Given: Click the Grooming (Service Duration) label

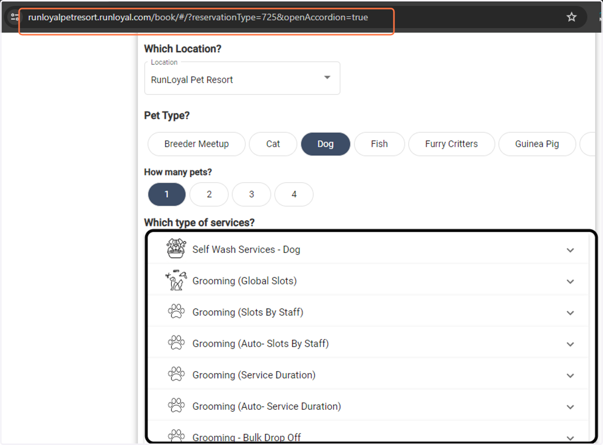Looking at the screenshot, I should (x=254, y=375).
